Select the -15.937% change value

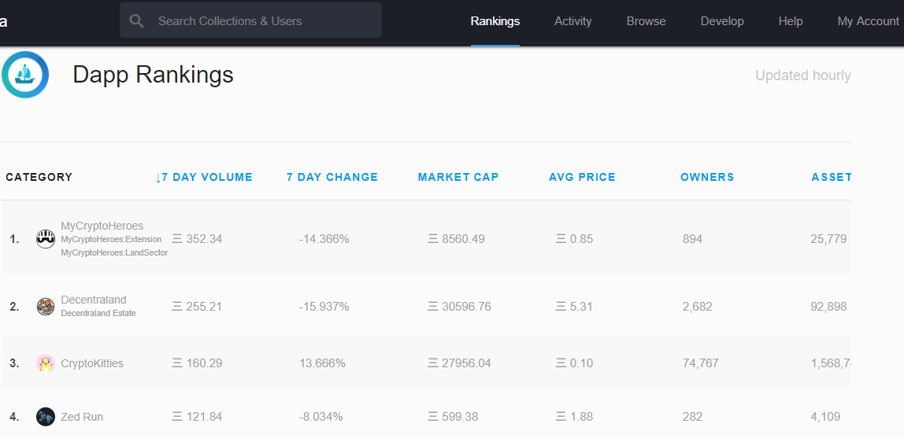click(x=324, y=307)
